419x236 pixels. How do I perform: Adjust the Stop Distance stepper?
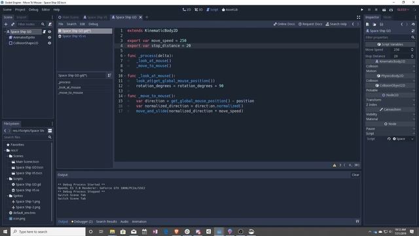coord(412,56)
